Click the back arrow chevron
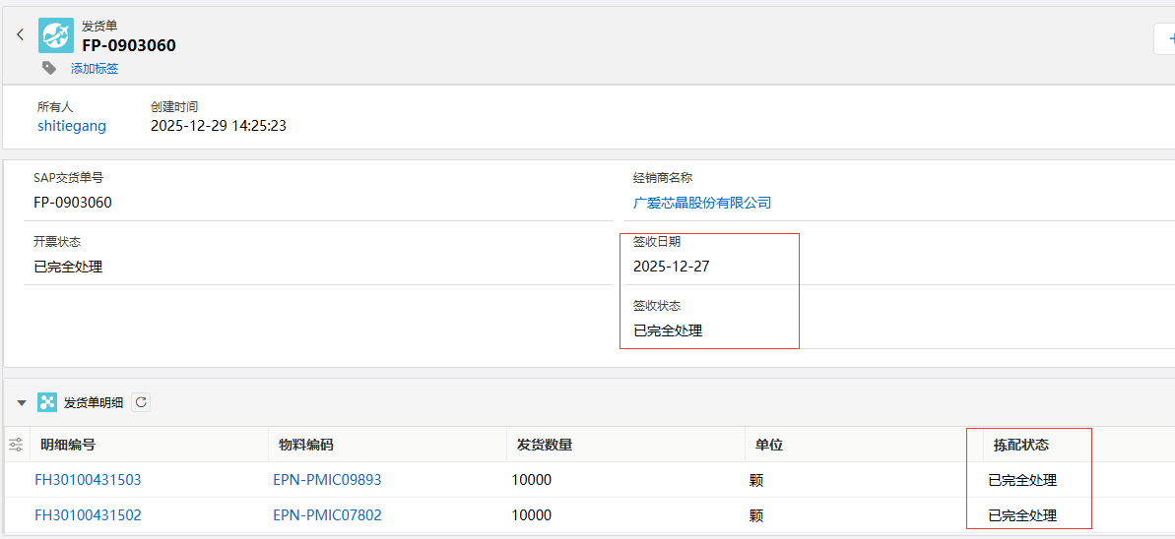This screenshot has height=539, width=1175. click(20, 34)
